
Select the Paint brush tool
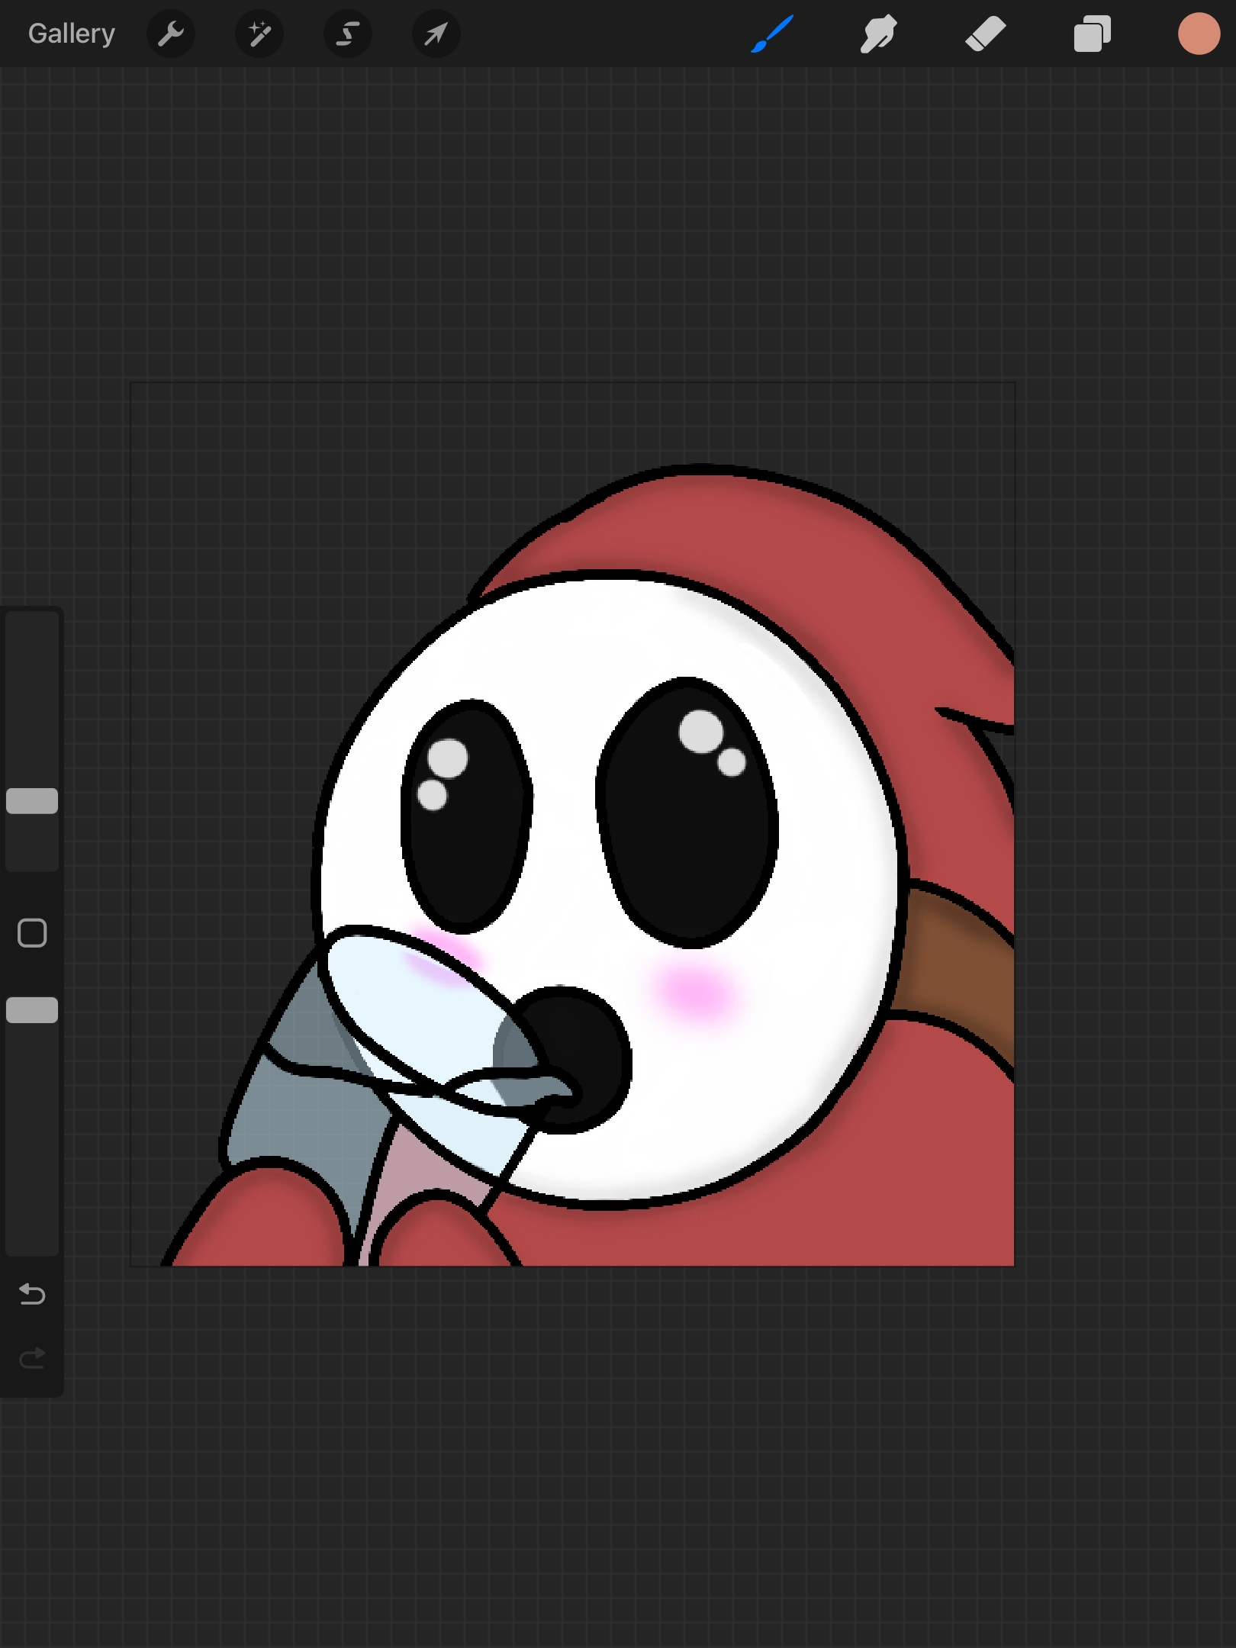[x=772, y=34]
